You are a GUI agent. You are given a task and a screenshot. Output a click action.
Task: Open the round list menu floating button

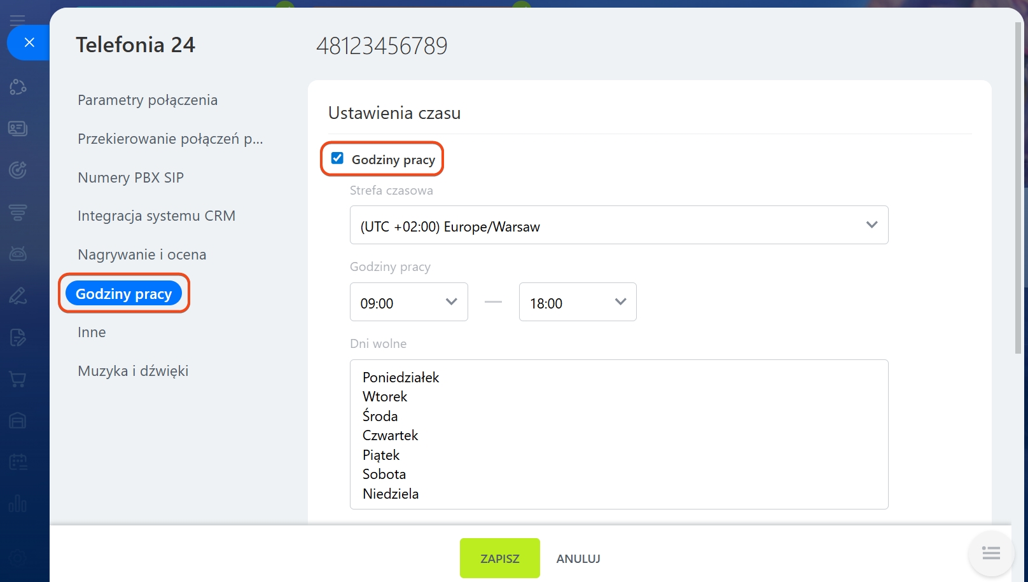pyautogui.click(x=990, y=553)
